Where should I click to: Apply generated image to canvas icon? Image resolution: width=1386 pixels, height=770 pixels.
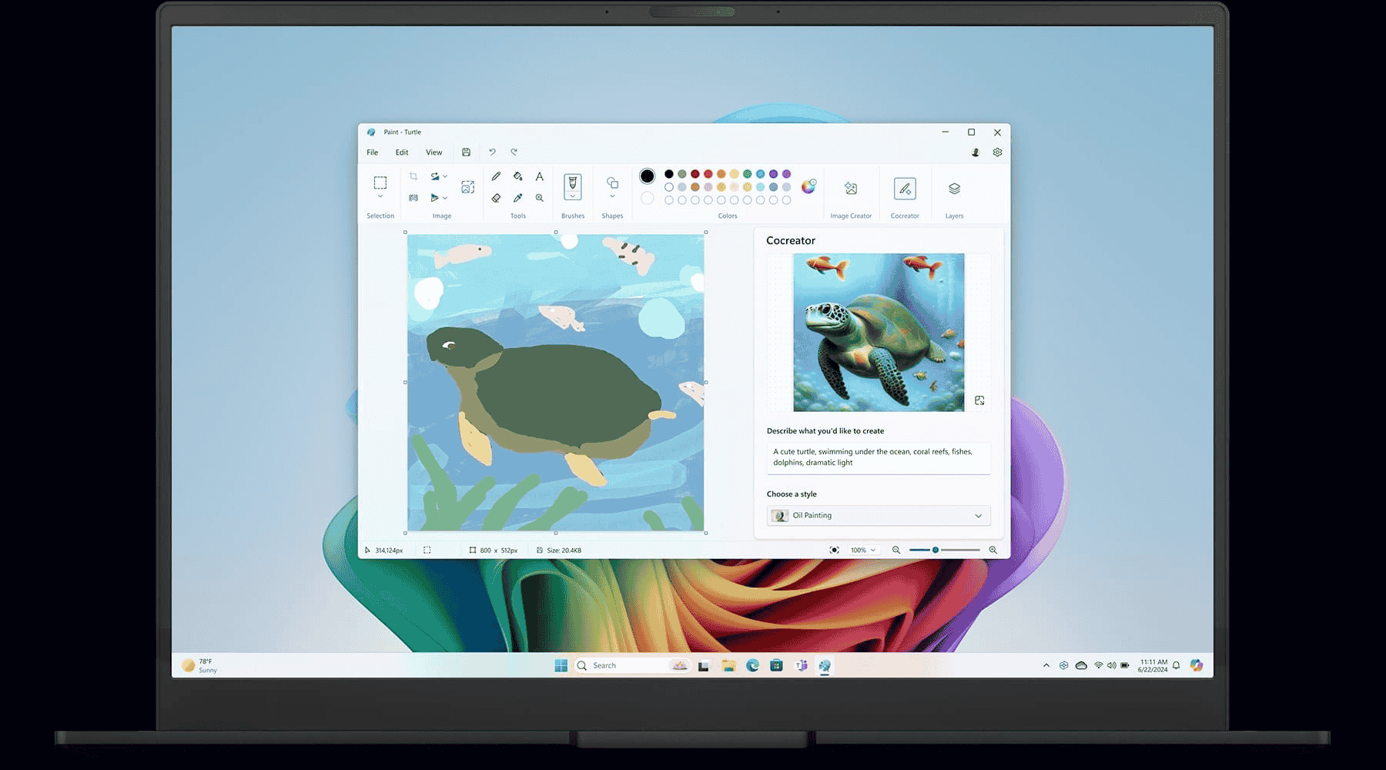[x=979, y=400]
